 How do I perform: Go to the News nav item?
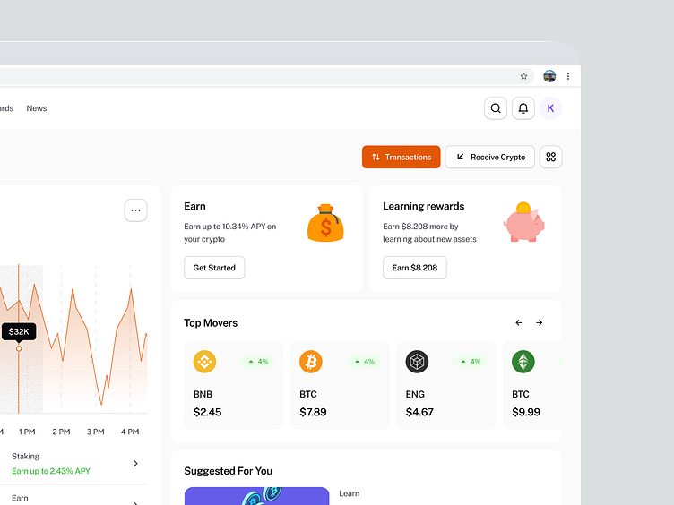37,108
